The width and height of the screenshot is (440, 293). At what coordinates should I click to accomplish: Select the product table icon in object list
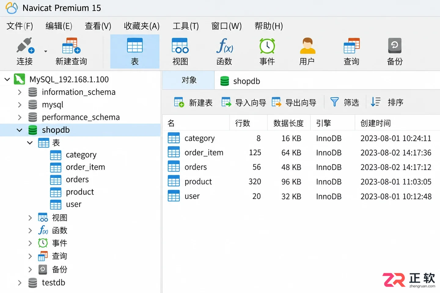point(174,181)
